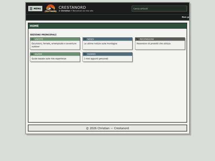The height and width of the screenshot is (161, 215).
Task: Click the Guide book icon
Action: (32, 54)
